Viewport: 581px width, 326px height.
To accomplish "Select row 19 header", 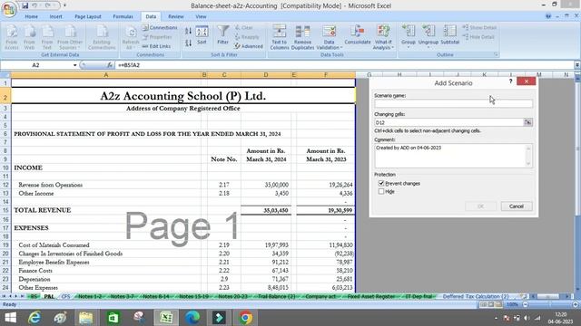I will (x=5, y=245).
